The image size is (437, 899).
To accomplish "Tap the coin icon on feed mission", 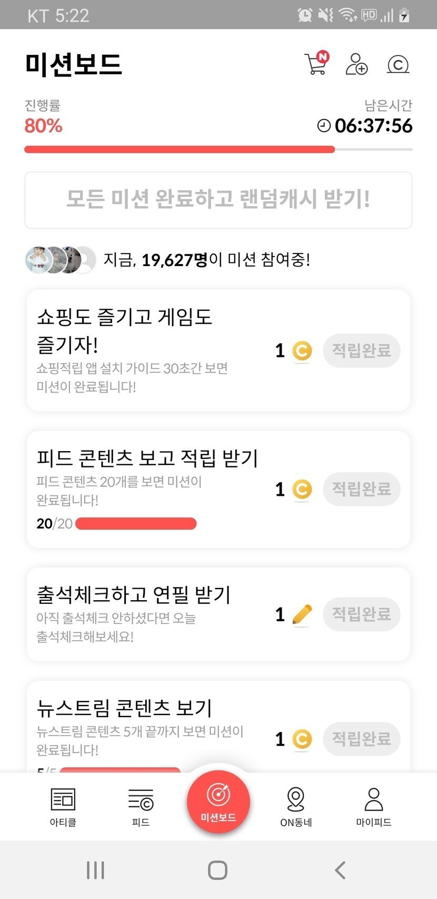I will click(302, 490).
